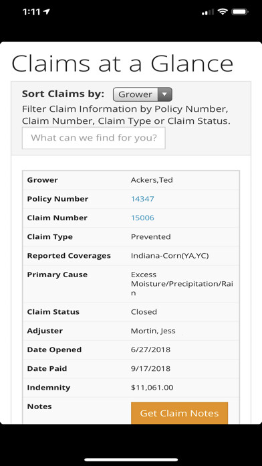Tap the Adjuster name Mortin, Jess
Viewport: 262px width, 466px height.
coord(153,331)
